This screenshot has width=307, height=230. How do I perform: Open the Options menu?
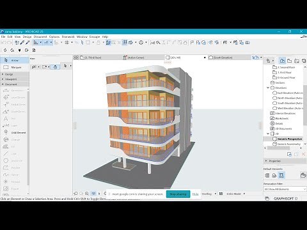[54, 36]
